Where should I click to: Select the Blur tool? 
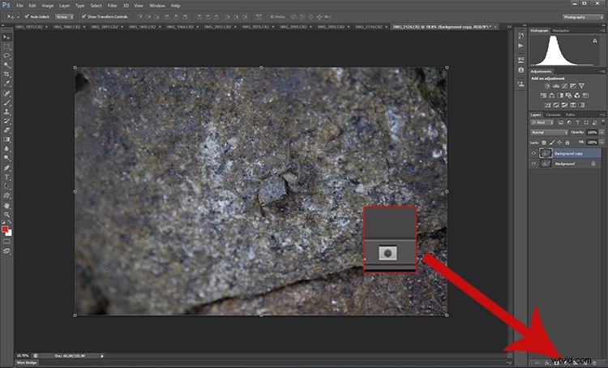6,149
